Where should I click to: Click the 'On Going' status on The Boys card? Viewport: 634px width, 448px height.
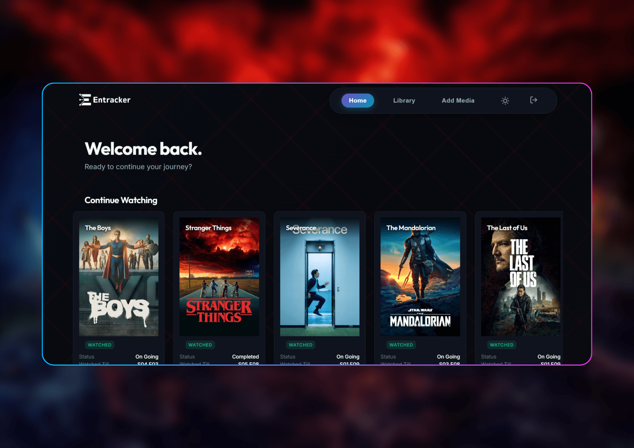[147, 357]
